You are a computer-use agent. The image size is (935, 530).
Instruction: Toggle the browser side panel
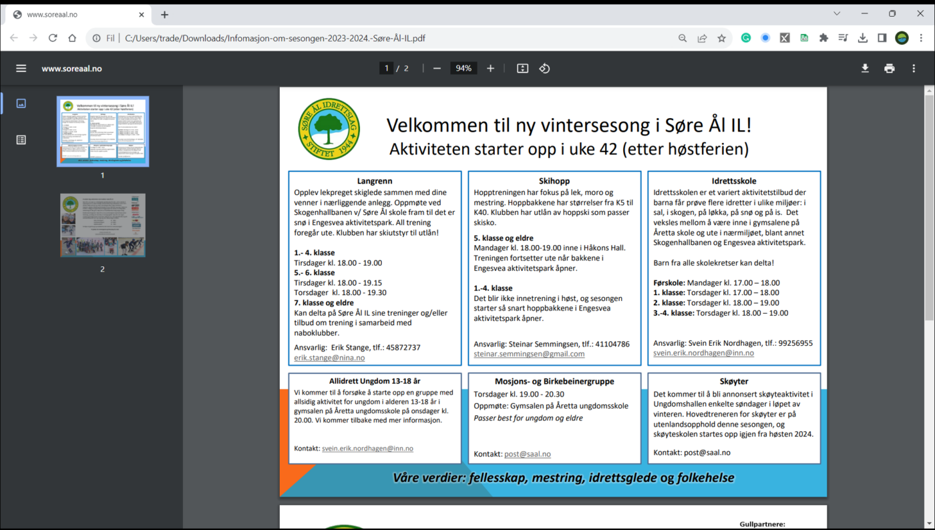(882, 38)
